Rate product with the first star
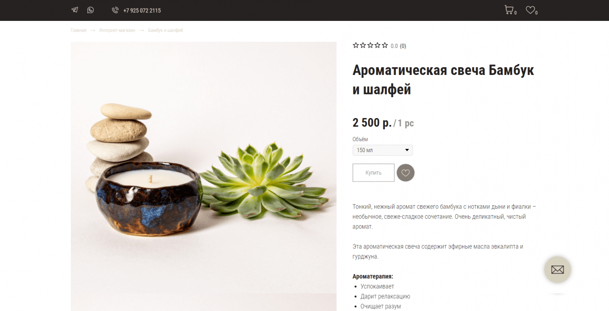Screen dimensions: 609x311 point(356,45)
